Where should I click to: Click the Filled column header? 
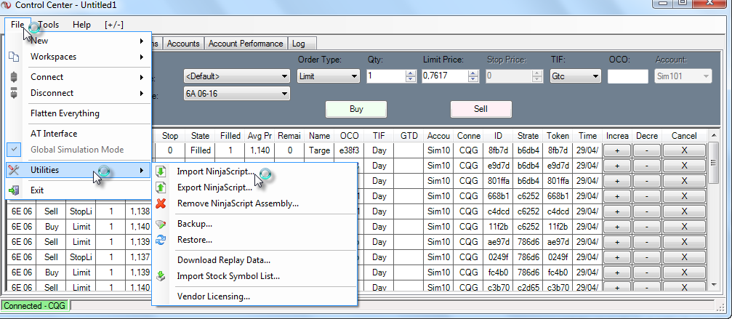pyautogui.click(x=230, y=136)
